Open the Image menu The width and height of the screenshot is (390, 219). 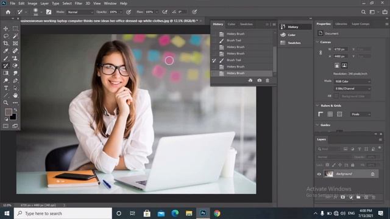coord(32,4)
